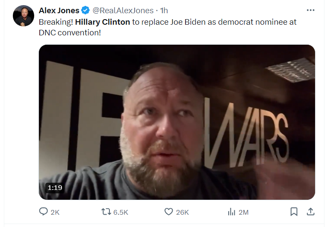The image size is (336, 227).
Task: Open view analytics bar chart icon
Action: (232, 212)
